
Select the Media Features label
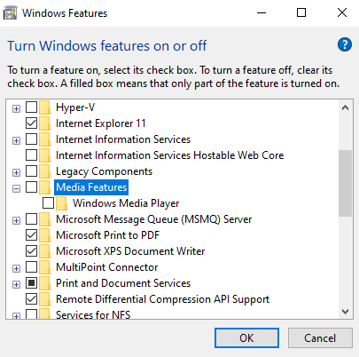pyautogui.click(x=91, y=187)
